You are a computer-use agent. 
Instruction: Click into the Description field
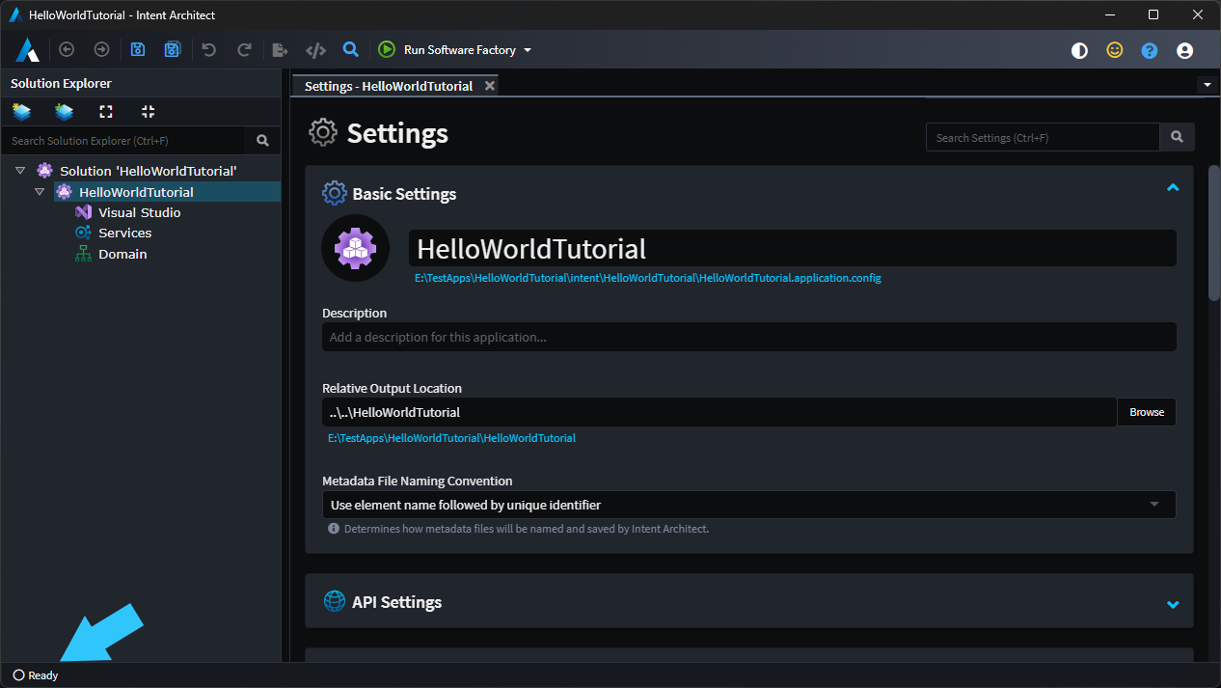click(x=749, y=337)
